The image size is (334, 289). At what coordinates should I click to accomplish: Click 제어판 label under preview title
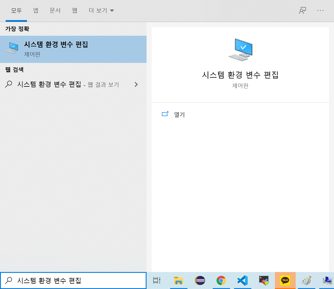tap(240, 86)
